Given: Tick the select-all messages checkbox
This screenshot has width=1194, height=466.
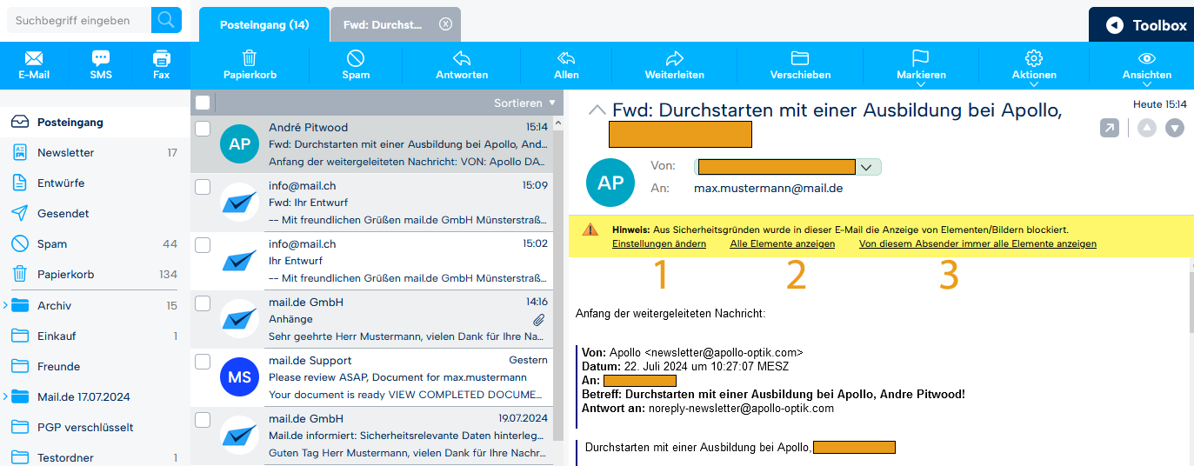Looking at the screenshot, I should pyautogui.click(x=203, y=103).
